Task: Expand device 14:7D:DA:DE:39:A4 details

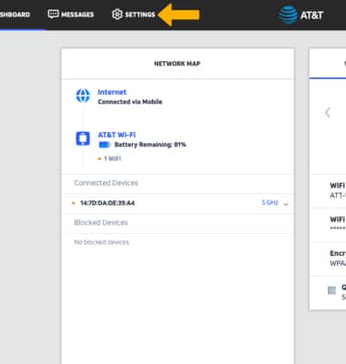Action: tap(286, 203)
